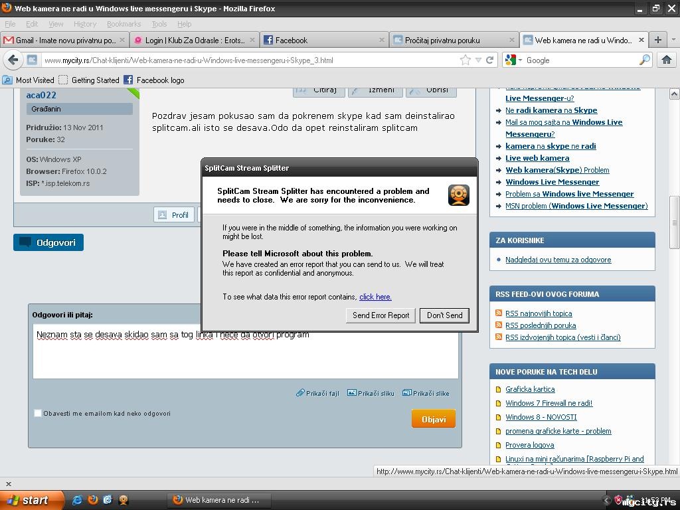This screenshot has height=510, width=680.
Task: Open the History menu
Action: 84,24
